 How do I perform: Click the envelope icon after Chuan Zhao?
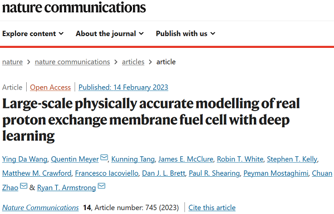[23, 186]
